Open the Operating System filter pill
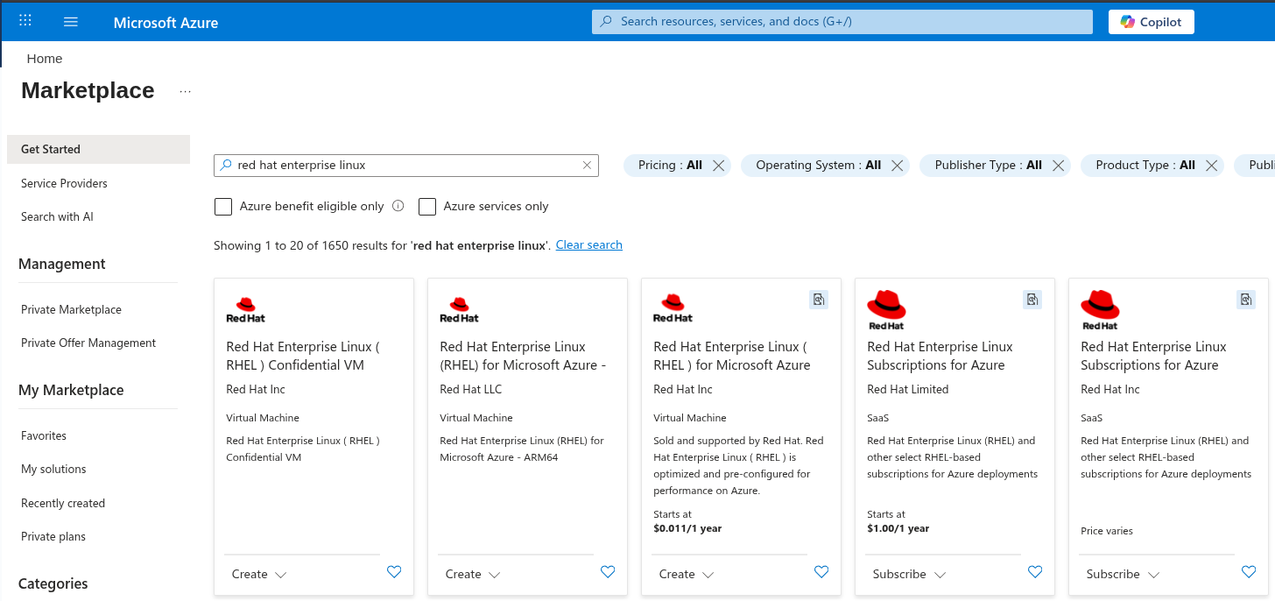The height and width of the screenshot is (601, 1275). pos(817,166)
